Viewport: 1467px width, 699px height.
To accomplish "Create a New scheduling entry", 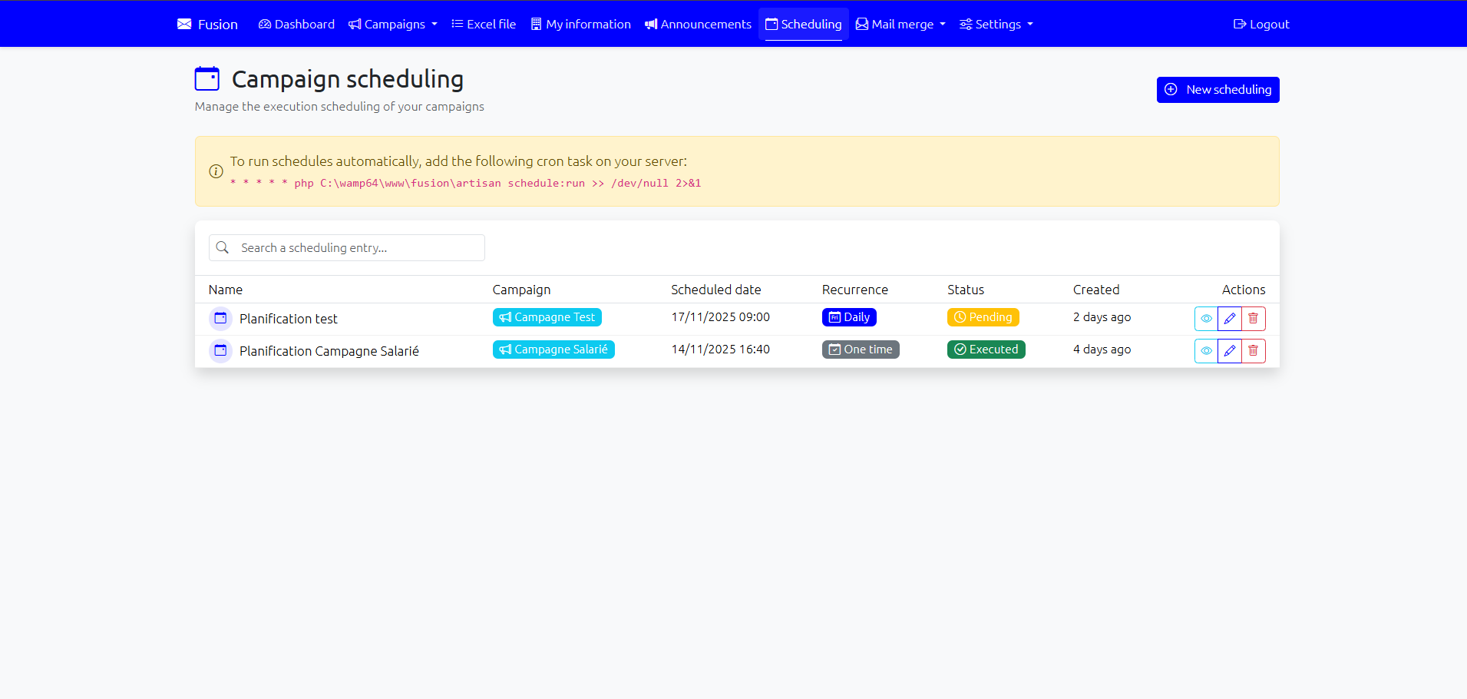I will [x=1218, y=90].
